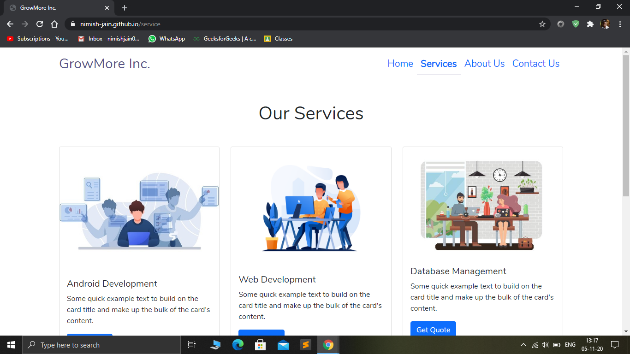
Task: Click the Database Management illustration
Action: 482,206
